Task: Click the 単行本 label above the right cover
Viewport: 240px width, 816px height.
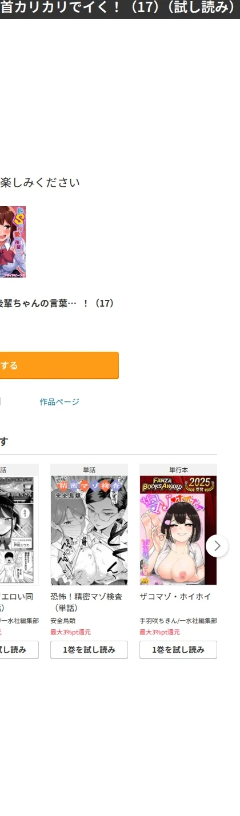Action: tap(178, 470)
